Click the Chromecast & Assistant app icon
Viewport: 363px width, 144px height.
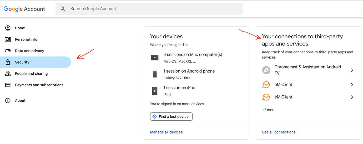click(266, 70)
